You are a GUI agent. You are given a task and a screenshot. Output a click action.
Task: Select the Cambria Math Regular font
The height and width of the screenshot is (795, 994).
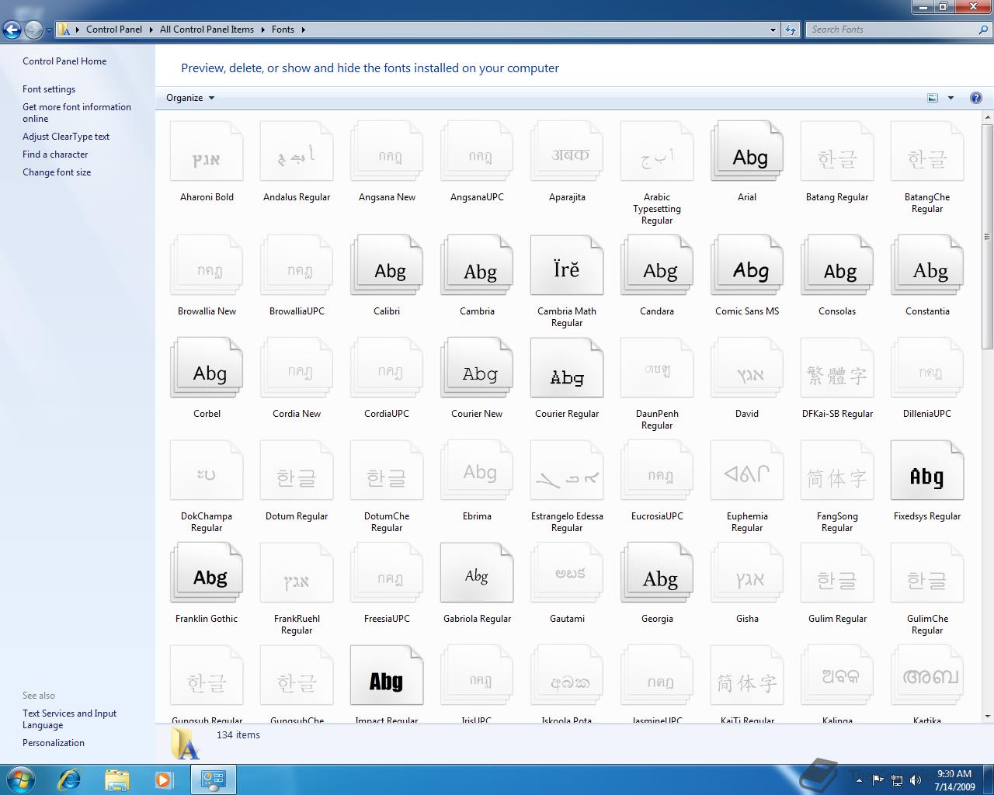click(x=567, y=266)
